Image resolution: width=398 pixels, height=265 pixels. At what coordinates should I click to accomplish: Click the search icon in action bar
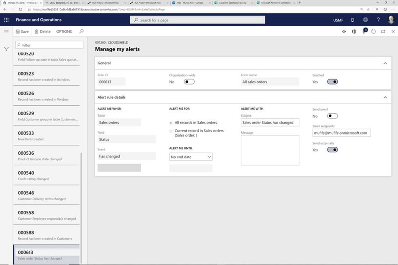click(x=82, y=31)
